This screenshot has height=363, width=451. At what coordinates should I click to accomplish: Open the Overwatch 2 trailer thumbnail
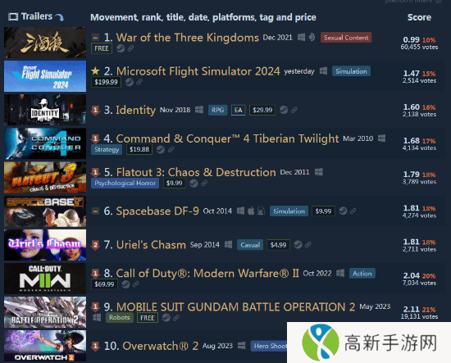(45, 346)
